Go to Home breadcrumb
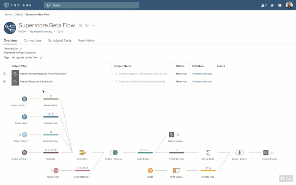296x185 pixels. click(8, 14)
